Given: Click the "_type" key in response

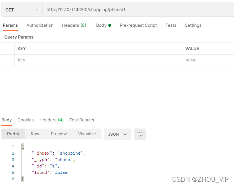Looking at the screenshot, I should click(41, 160).
